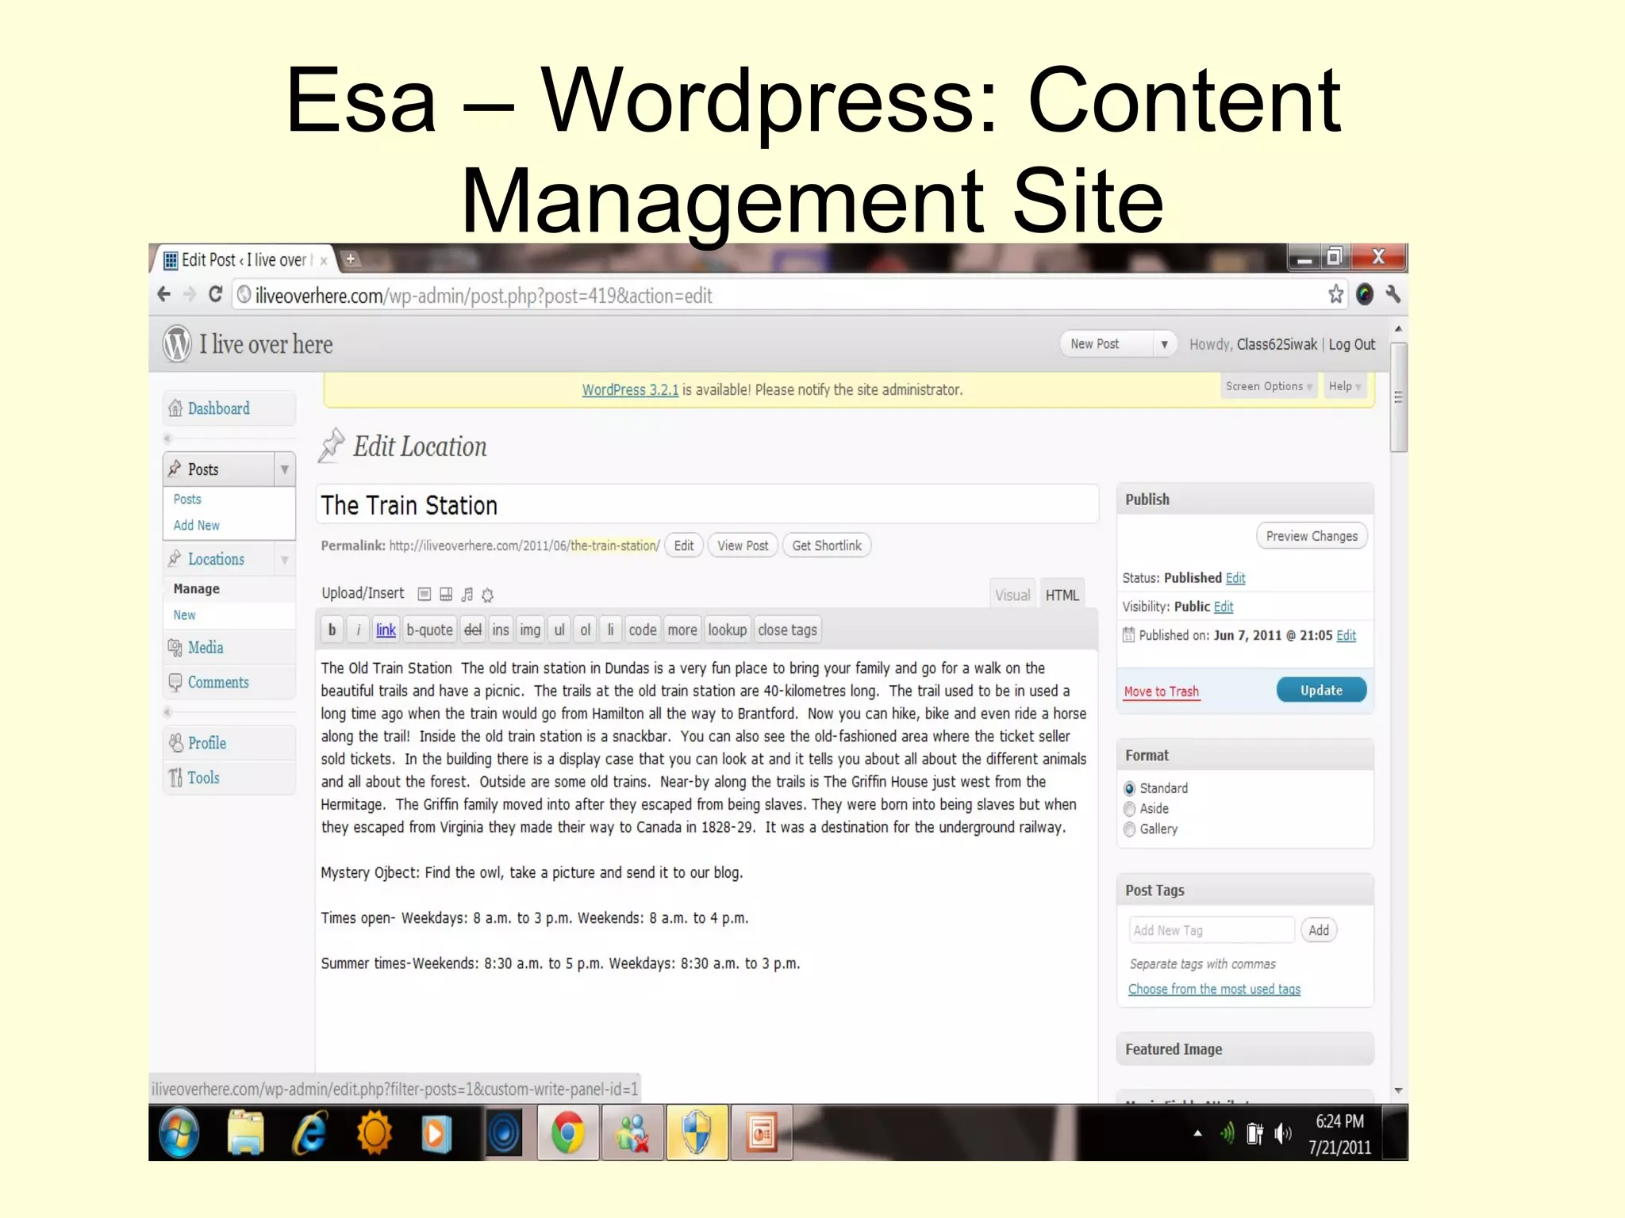
Task: Switch to the Visual editor tab
Action: click(1012, 595)
